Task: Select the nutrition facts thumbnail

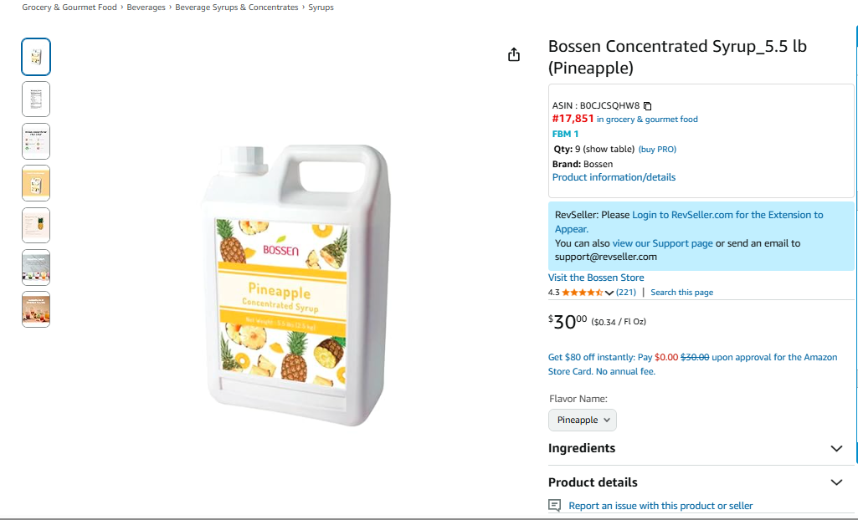Action: 36,99
